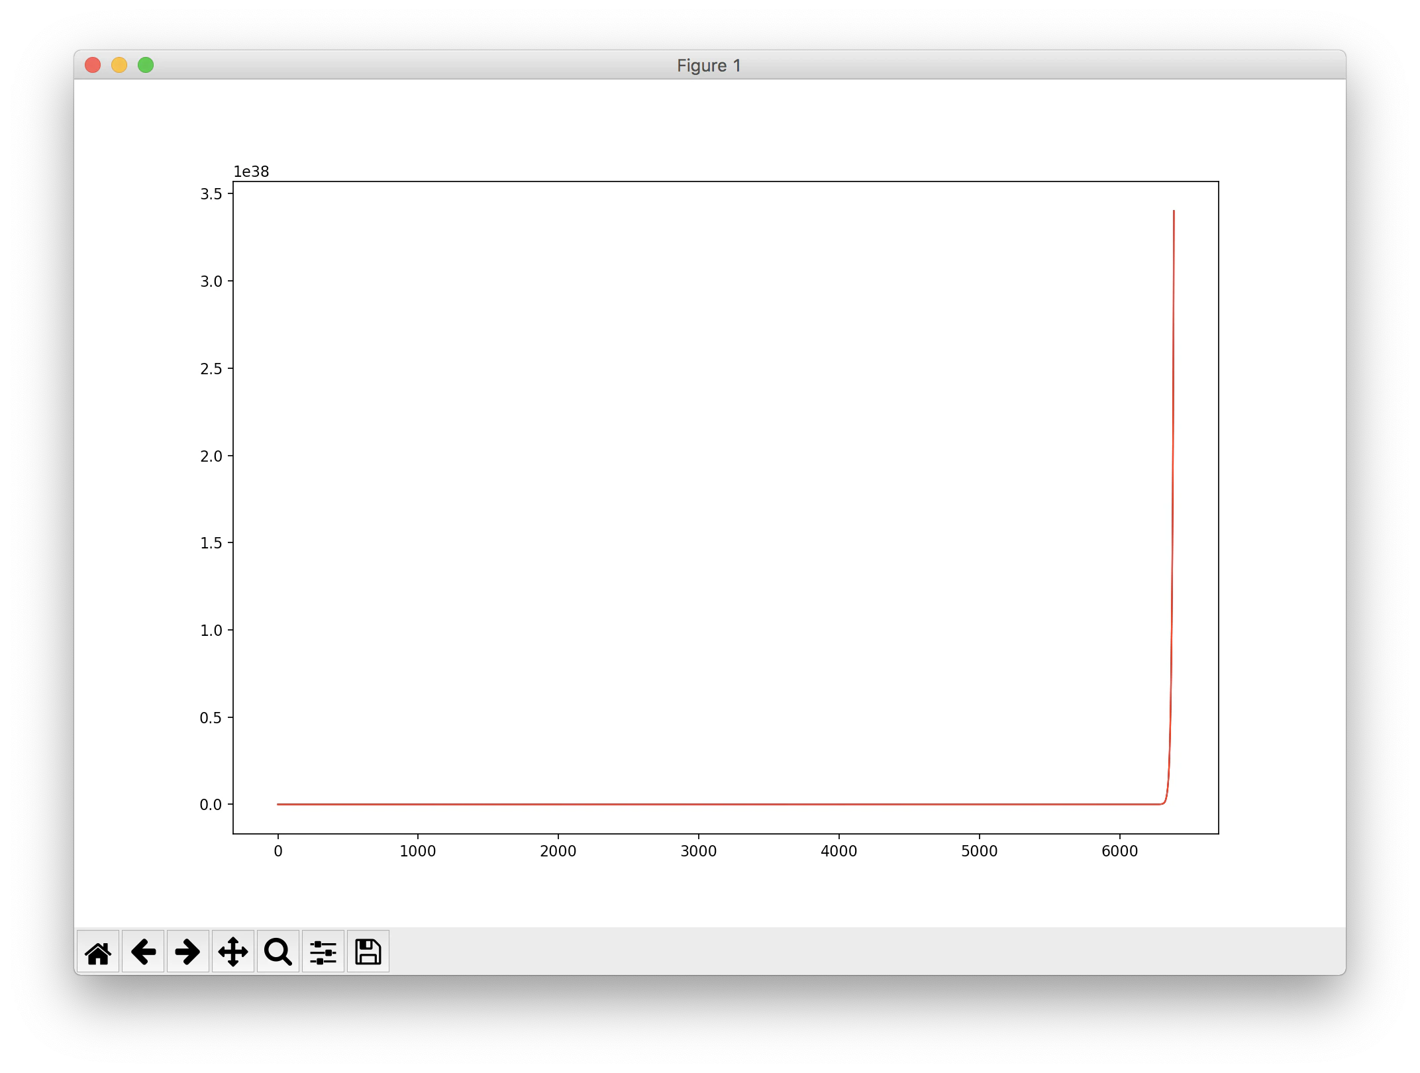Click the 0 x-axis tick label
Image resolution: width=1420 pixels, height=1073 pixels.
[x=278, y=851]
